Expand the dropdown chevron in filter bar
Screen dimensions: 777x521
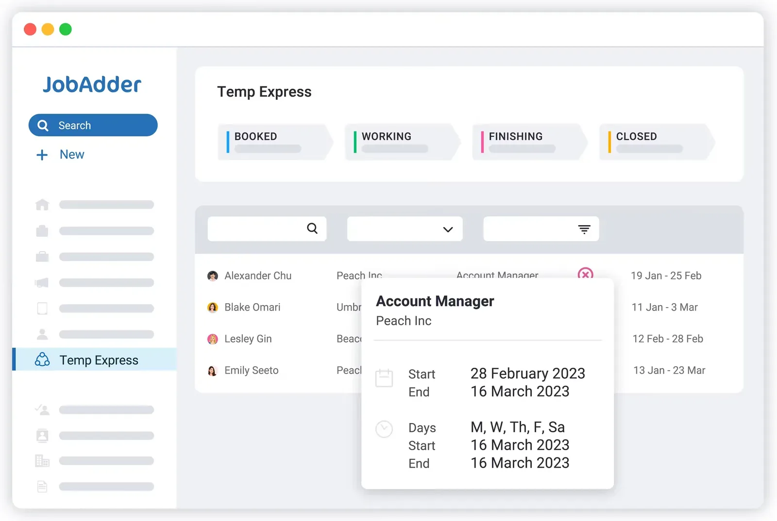click(448, 229)
